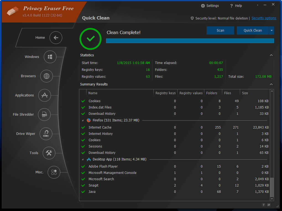The height and width of the screenshot is (211, 282).
Task: Collapse the Statistics section
Action: click(271, 55)
